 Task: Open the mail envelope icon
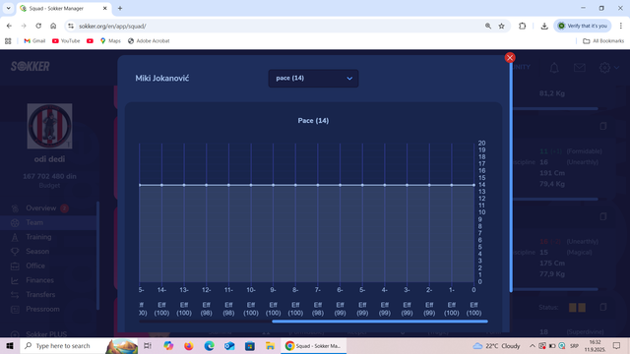[580, 68]
